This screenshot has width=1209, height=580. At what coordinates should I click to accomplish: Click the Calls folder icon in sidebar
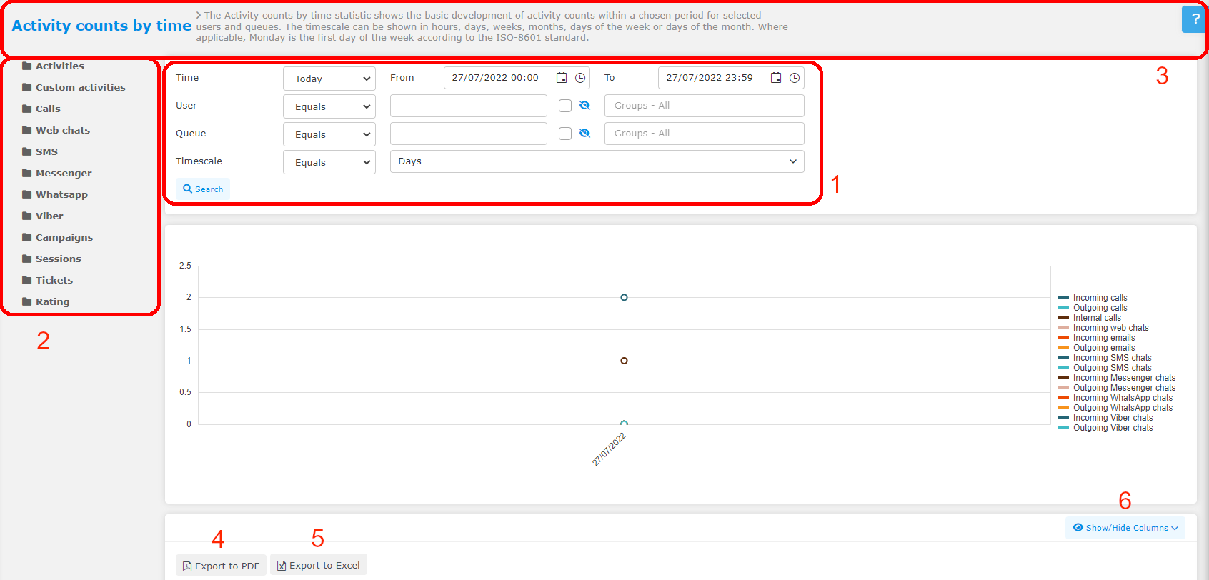pyautogui.click(x=27, y=109)
